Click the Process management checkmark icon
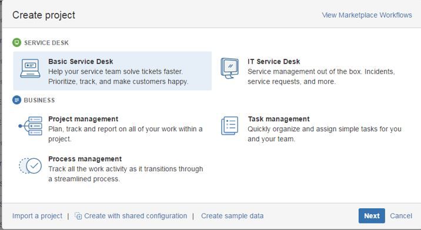421x230 pixels. 31,165
